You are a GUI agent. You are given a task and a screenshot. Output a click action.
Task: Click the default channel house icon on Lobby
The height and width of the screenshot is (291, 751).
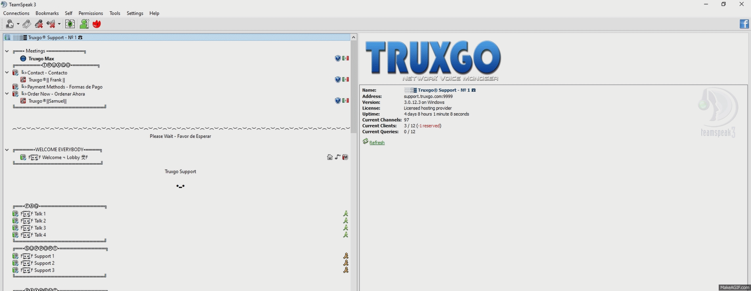click(330, 157)
